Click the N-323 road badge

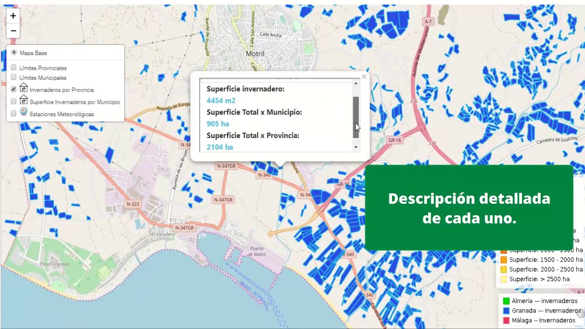click(133, 204)
